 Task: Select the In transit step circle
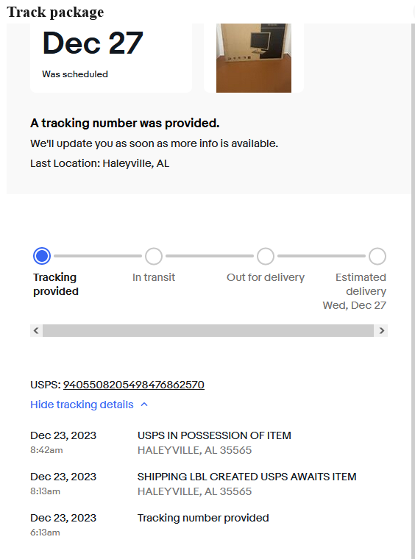[154, 256]
